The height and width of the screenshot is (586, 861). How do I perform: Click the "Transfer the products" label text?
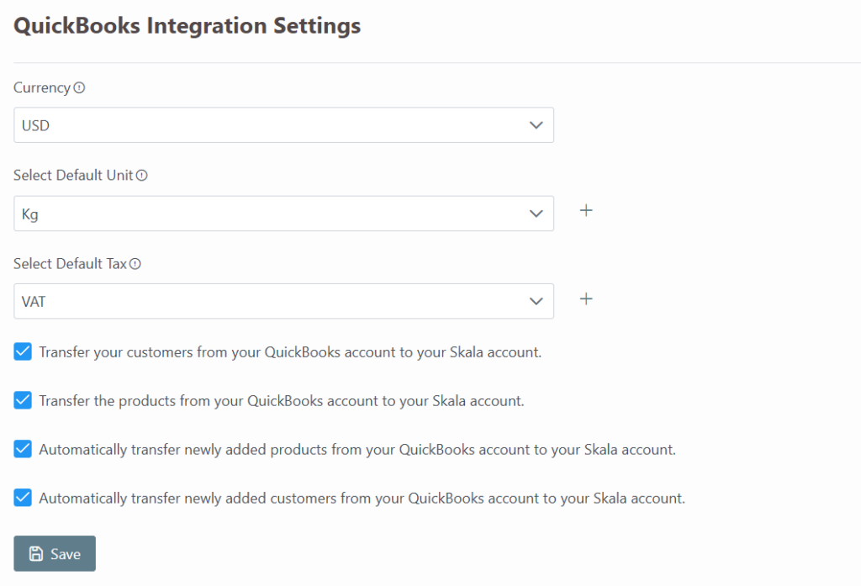click(282, 401)
